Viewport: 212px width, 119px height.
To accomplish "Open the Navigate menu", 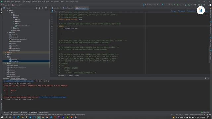I will (18, 2).
